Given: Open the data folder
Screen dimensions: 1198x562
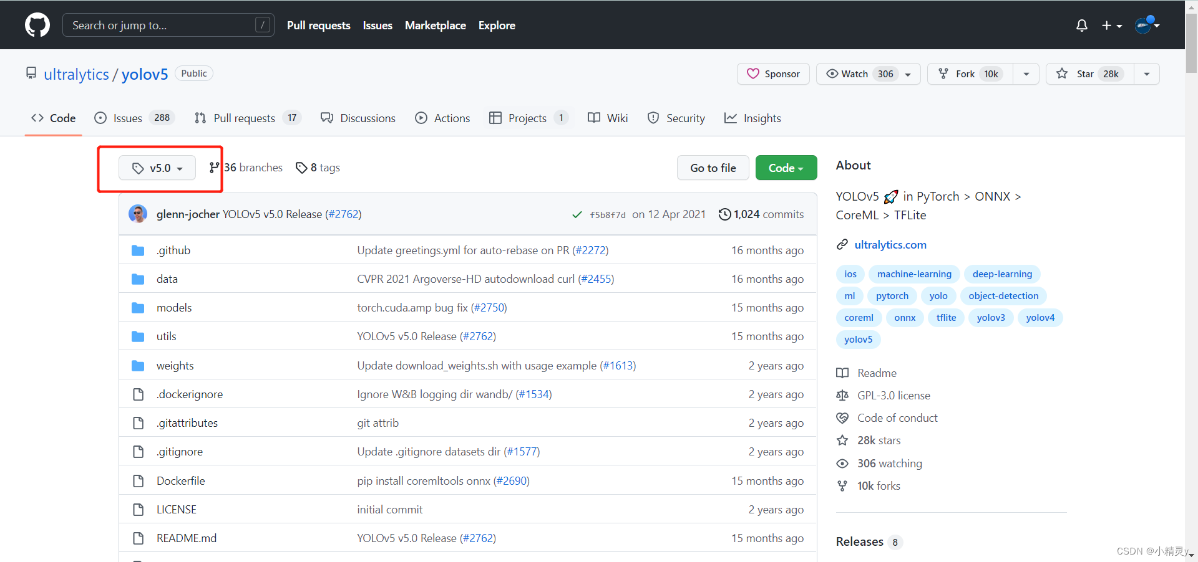Looking at the screenshot, I should tap(167, 279).
